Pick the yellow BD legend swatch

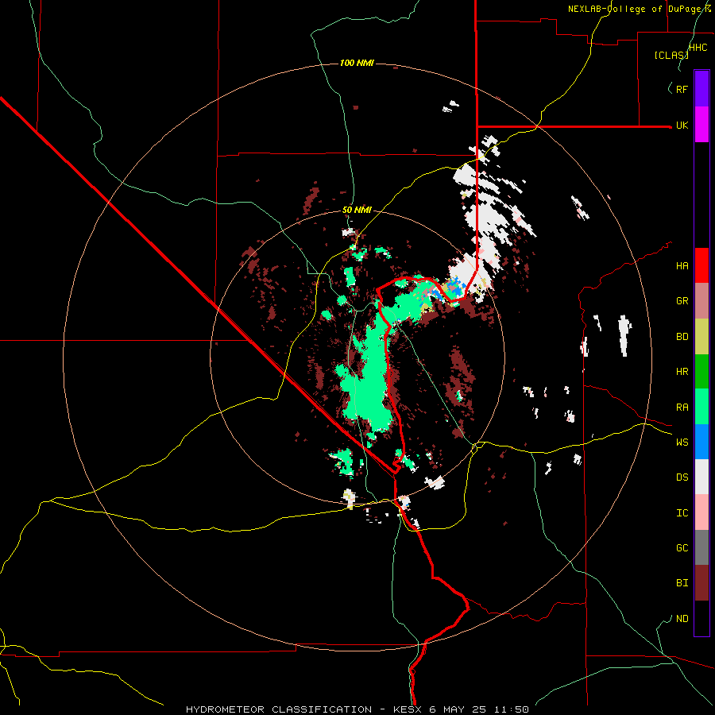point(701,337)
